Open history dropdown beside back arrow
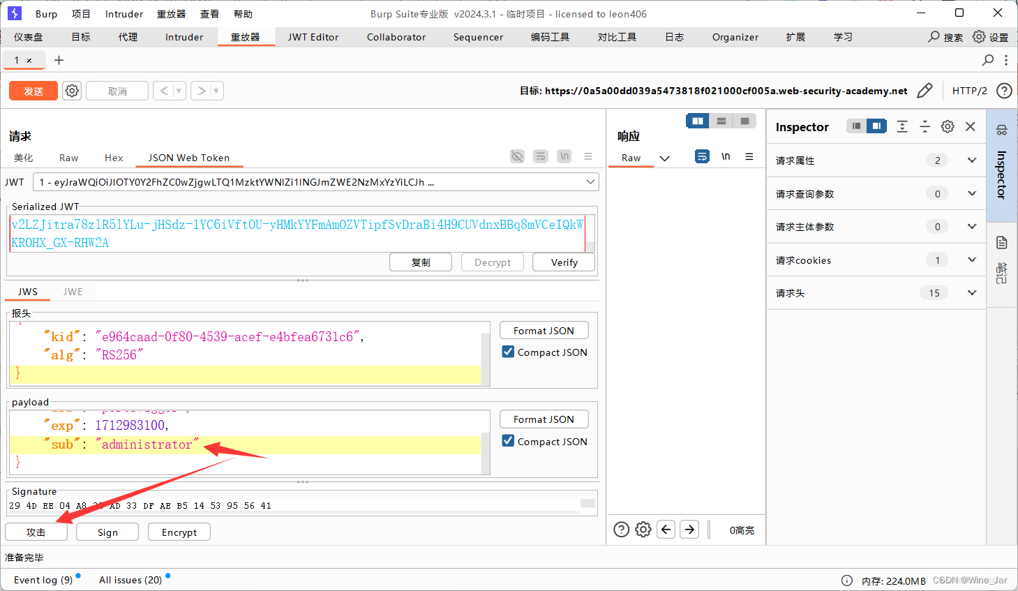The image size is (1018, 591). (x=179, y=91)
